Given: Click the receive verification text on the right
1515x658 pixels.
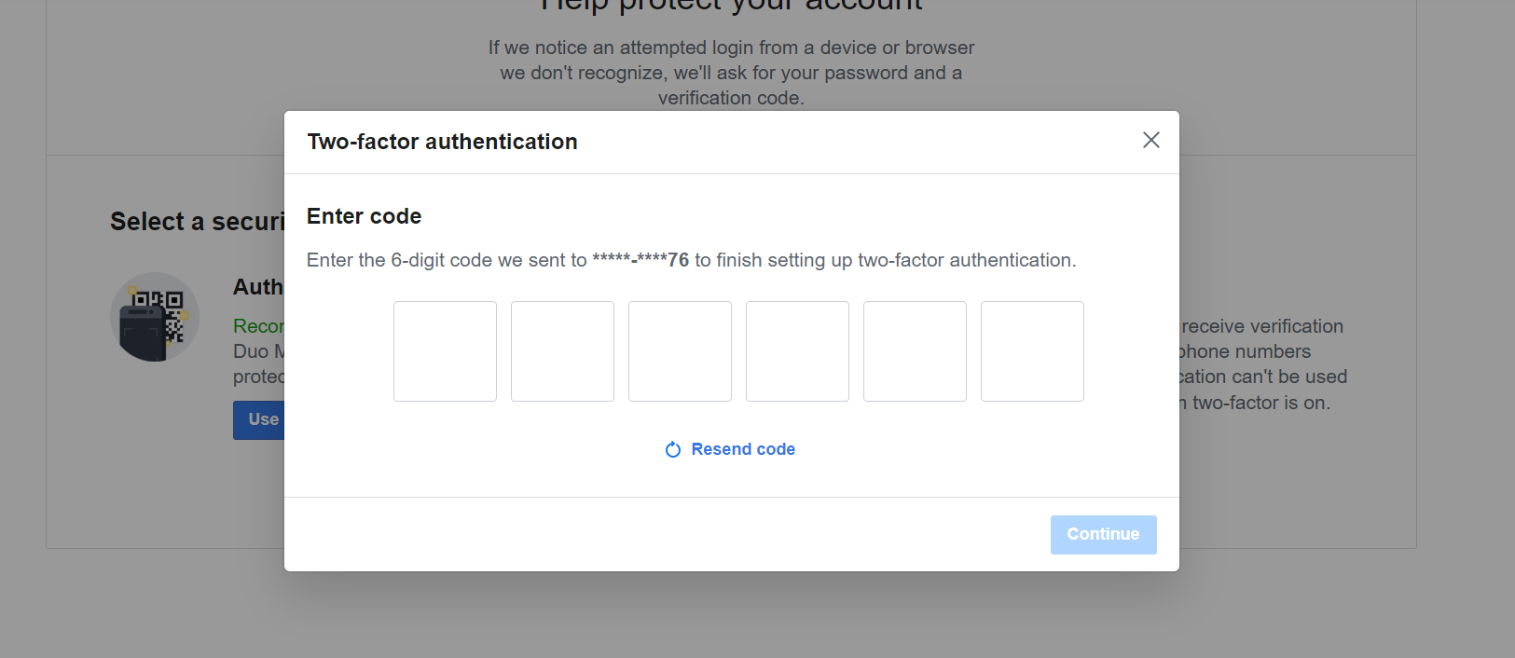Looking at the screenshot, I should [1262, 326].
